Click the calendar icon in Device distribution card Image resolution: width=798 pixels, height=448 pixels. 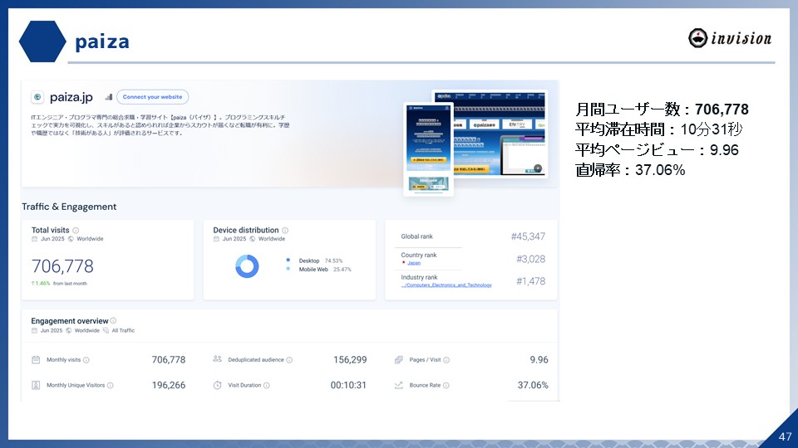(216, 239)
